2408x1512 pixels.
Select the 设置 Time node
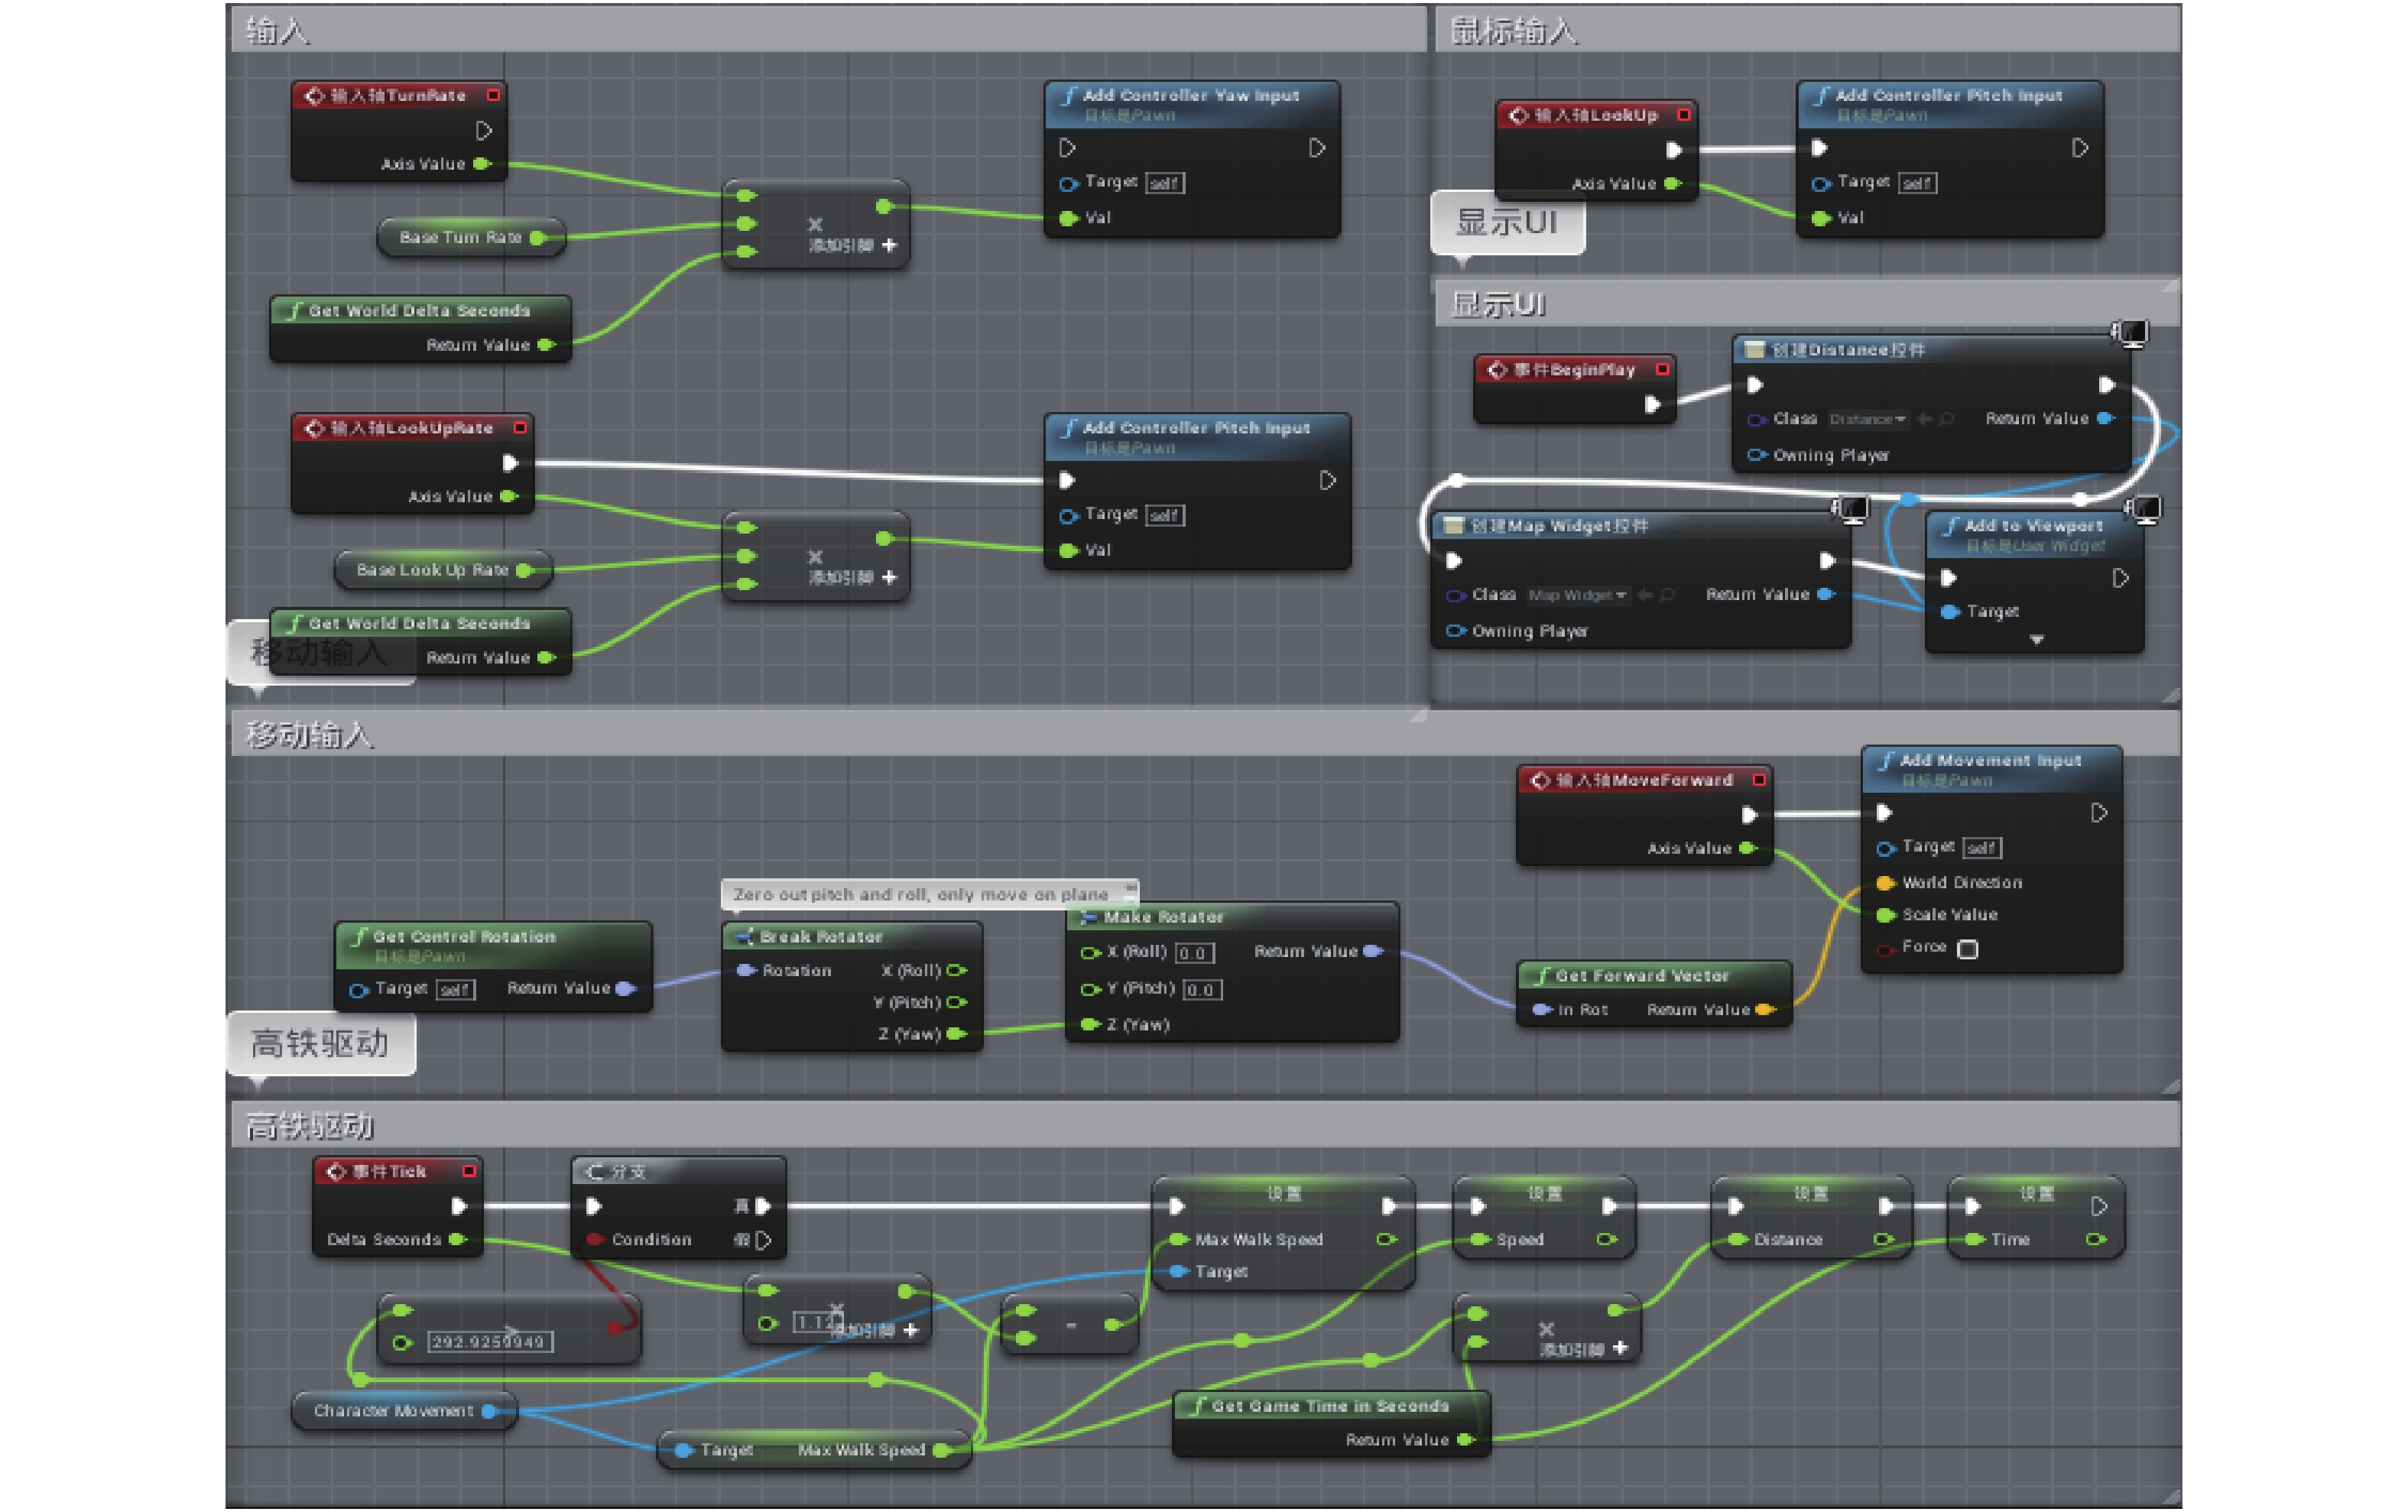click(2036, 1217)
